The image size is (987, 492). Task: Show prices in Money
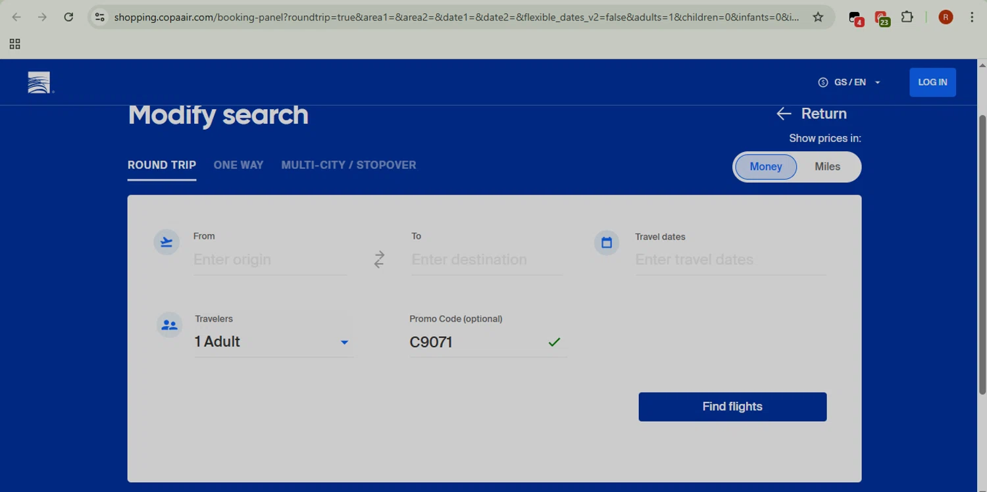(x=766, y=167)
